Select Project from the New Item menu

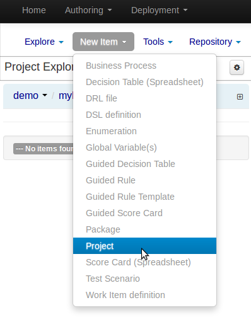pos(144,246)
